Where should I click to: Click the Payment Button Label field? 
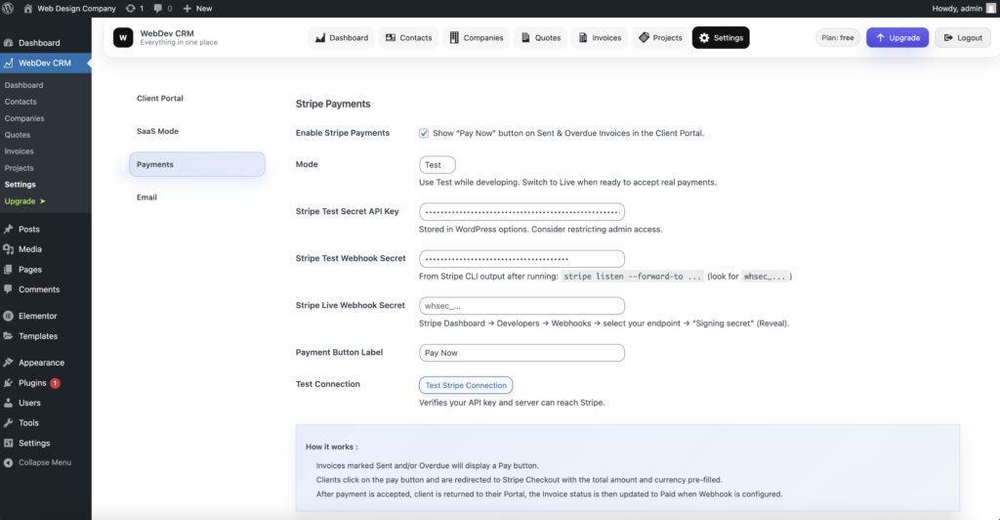[x=521, y=353]
